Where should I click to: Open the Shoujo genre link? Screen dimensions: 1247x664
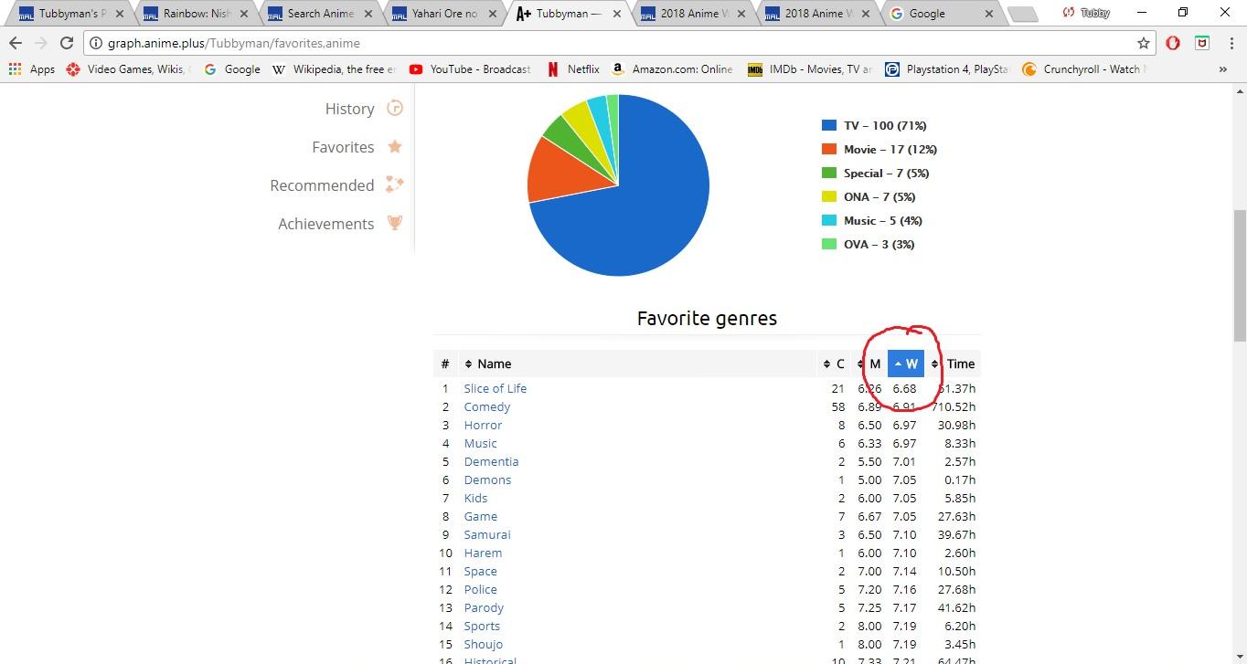(x=483, y=644)
